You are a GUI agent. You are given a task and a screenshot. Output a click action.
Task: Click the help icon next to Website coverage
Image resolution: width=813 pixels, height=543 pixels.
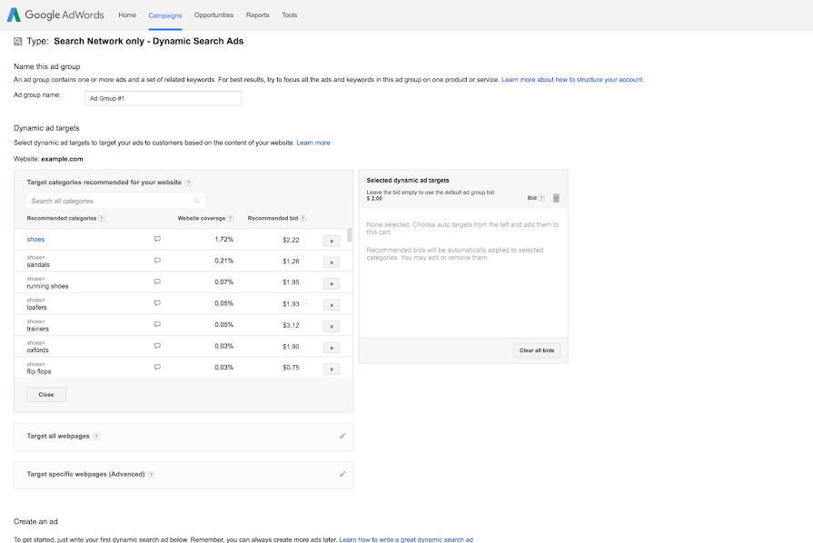[x=230, y=218]
